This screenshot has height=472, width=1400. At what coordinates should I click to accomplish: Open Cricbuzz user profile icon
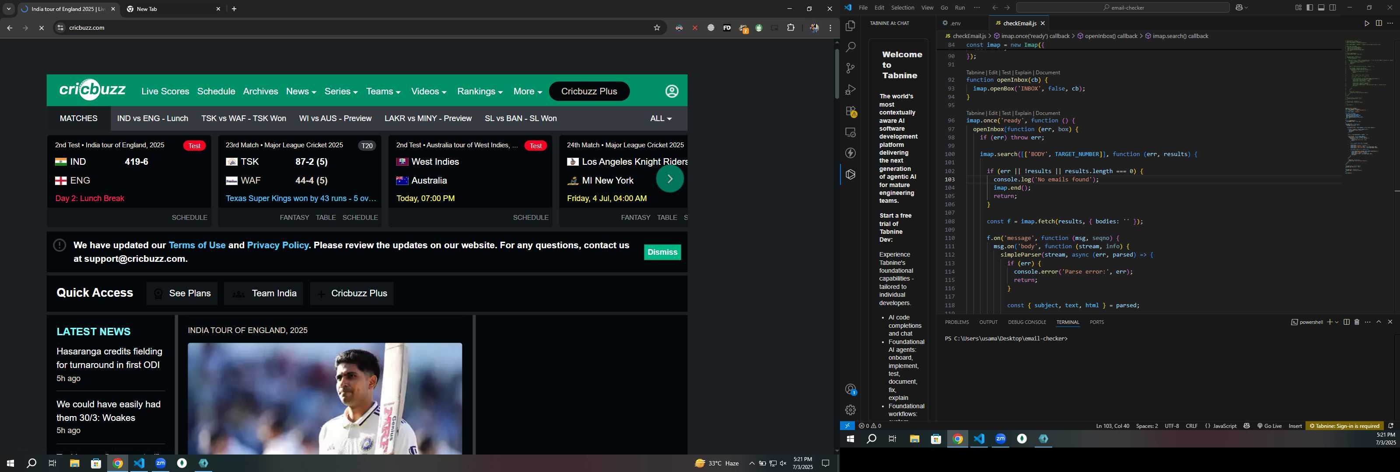(x=672, y=91)
